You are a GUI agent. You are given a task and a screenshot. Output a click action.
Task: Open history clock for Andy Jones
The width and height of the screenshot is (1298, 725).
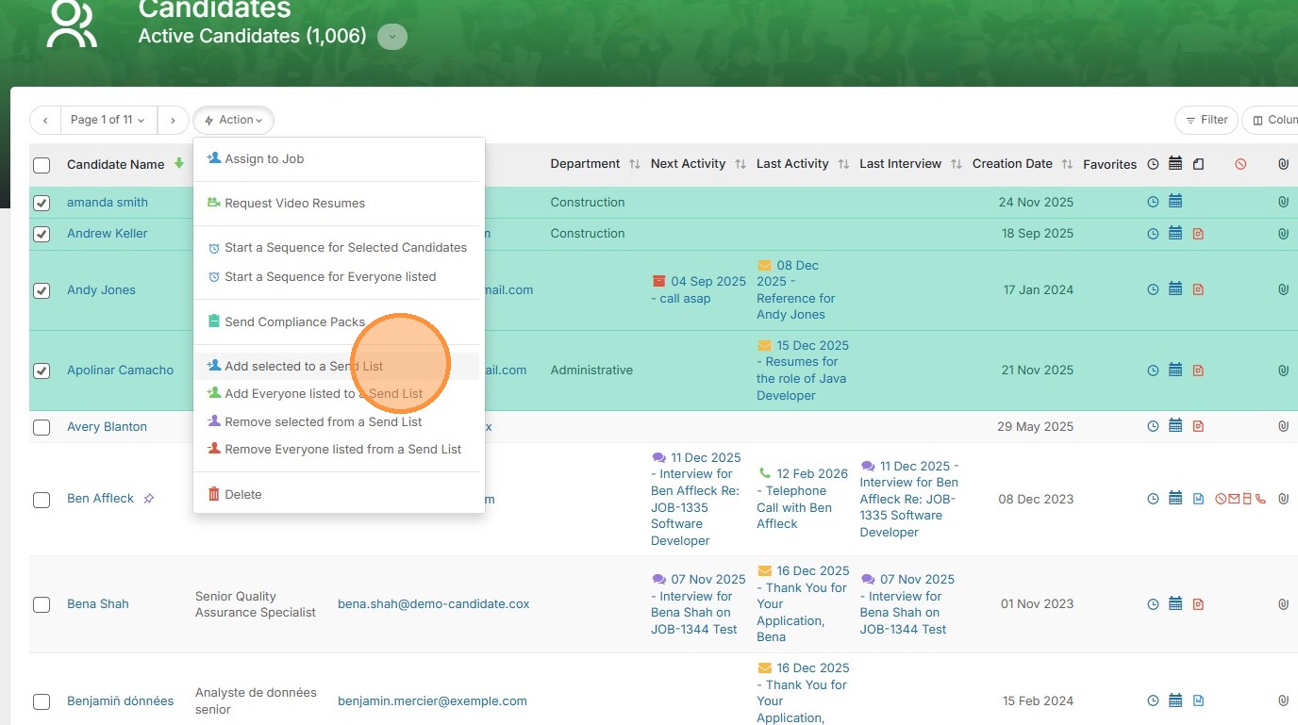tap(1153, 289)
